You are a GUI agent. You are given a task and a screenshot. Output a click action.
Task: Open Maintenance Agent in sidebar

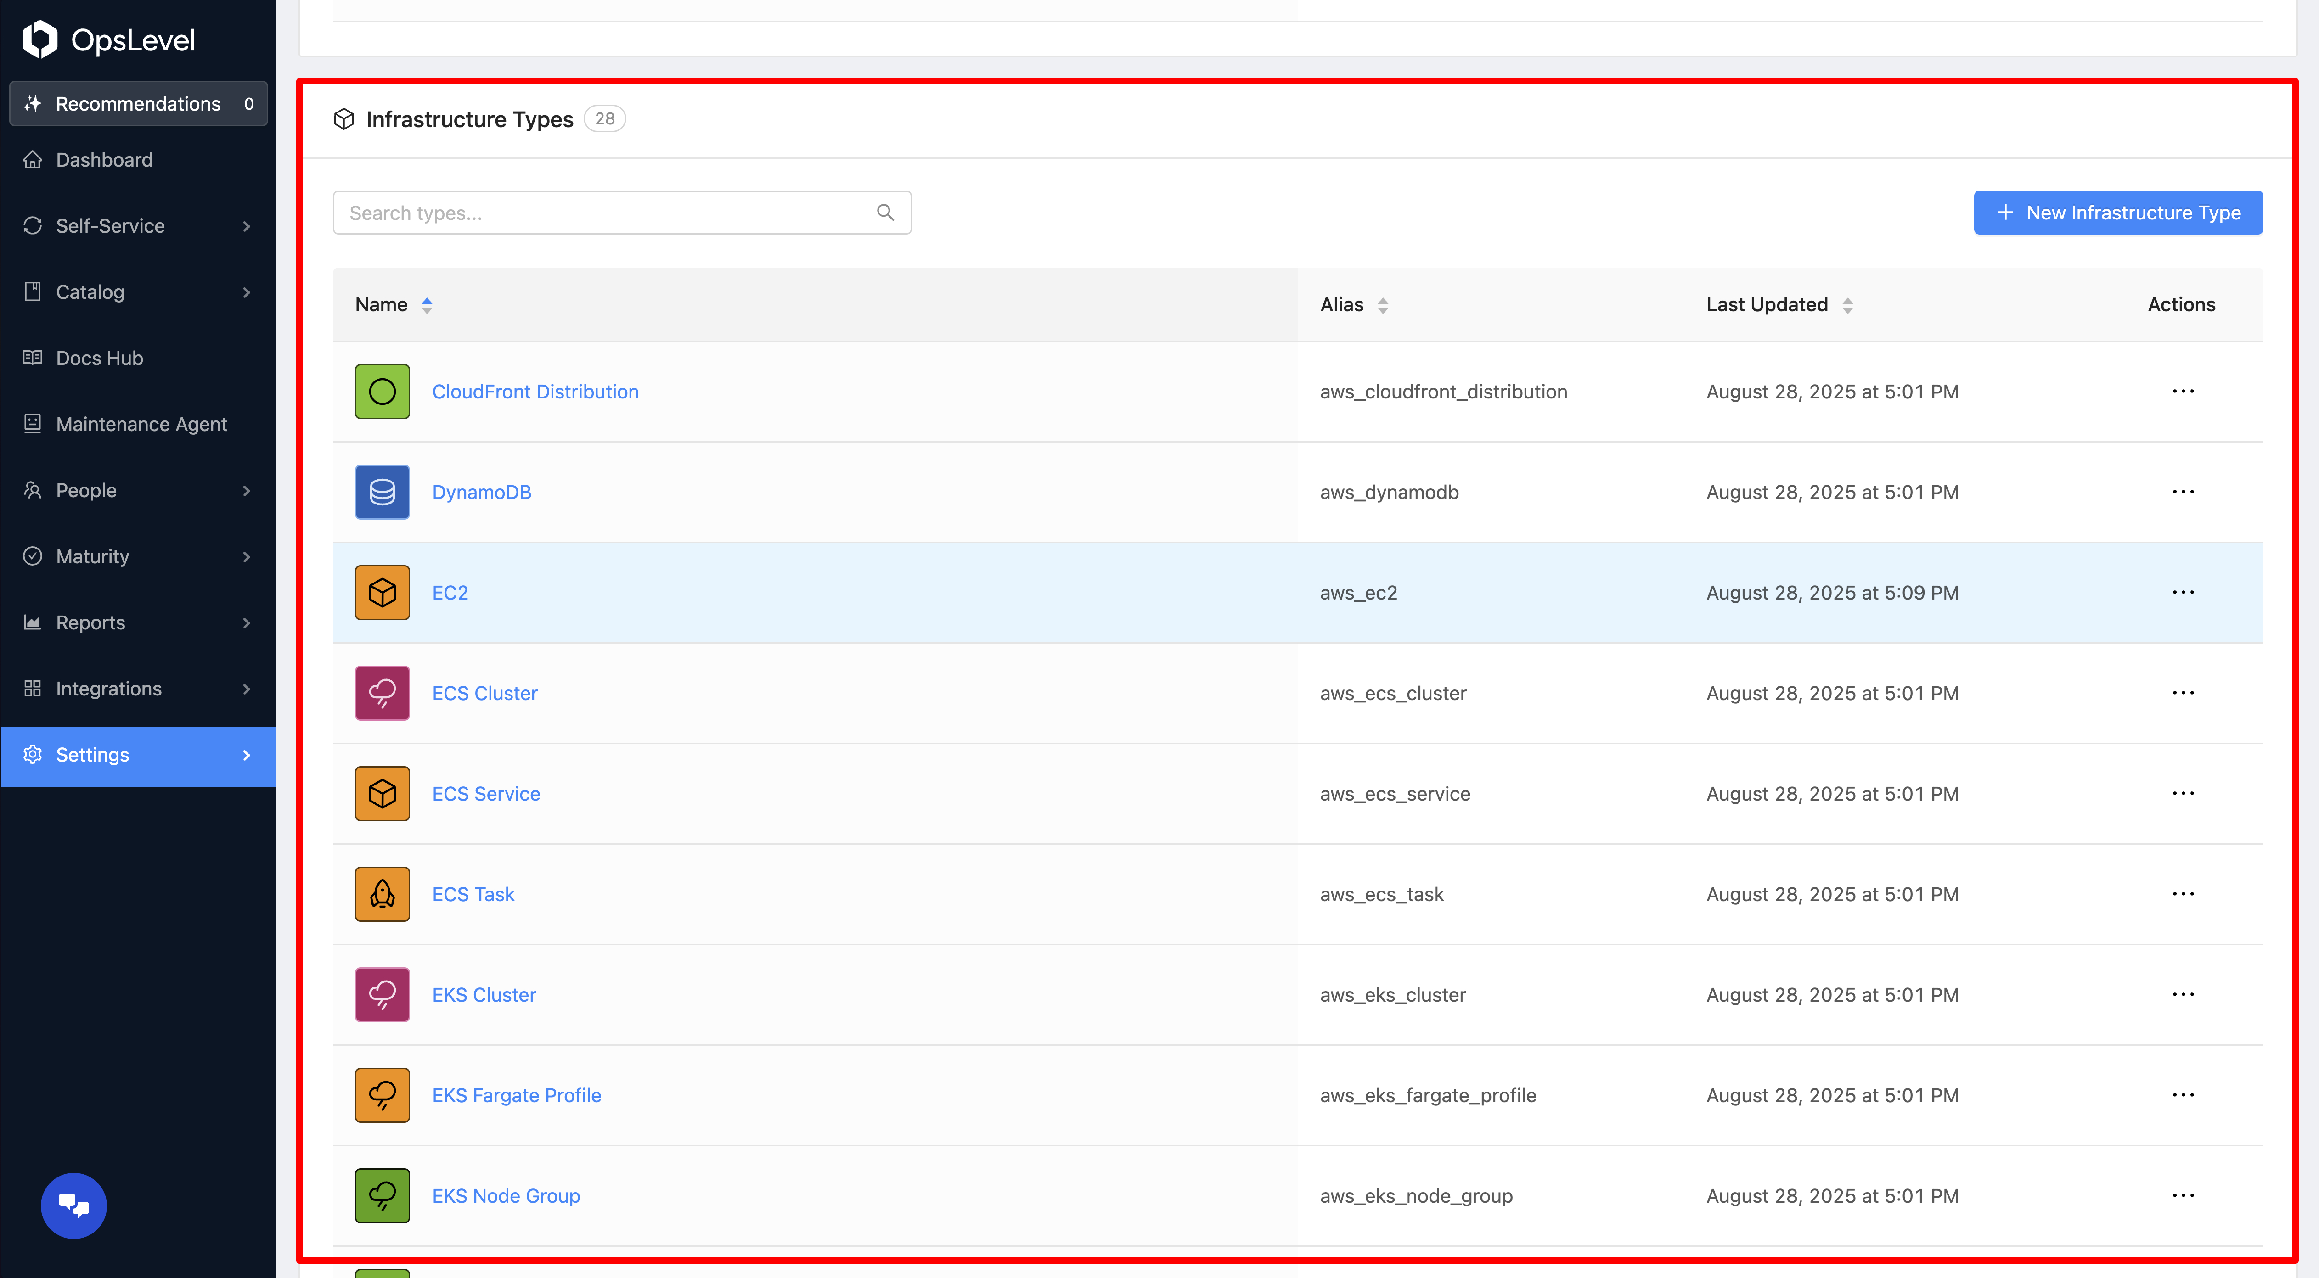(x=141, y=424)
